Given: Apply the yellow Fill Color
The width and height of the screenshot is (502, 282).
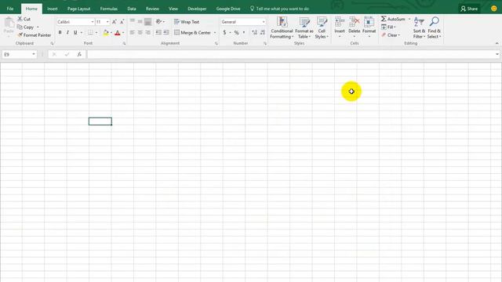Looking at the screenshot, I should pyautogui.click(x=106, y=33).
